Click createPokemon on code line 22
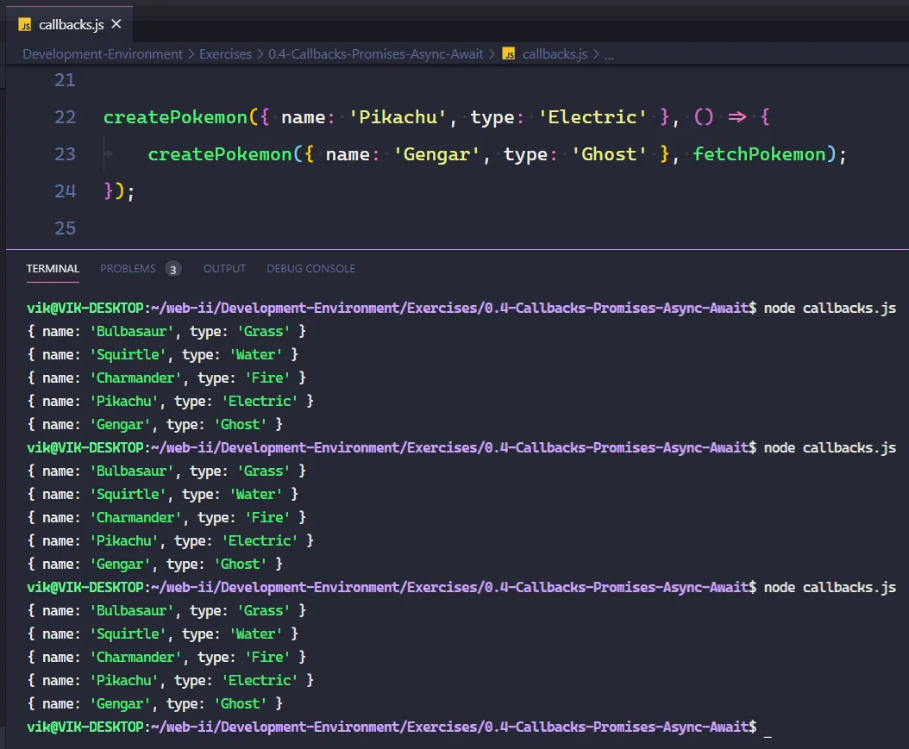 pyautogui.click(x=176, y=117)
